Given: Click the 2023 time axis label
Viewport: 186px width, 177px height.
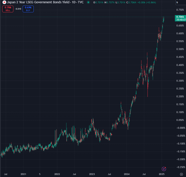Looking at the screenshot, I should pyautogui.click(x=92, y=174).
